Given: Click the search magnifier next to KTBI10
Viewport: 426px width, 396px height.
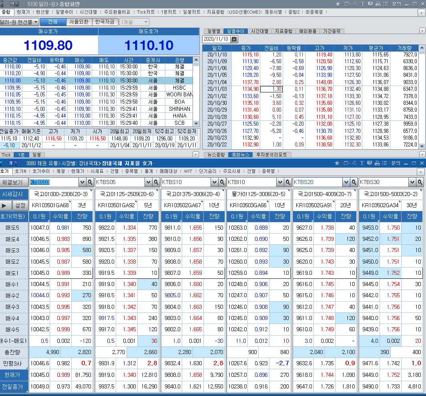Looking at the screenshot, I should pos(288,182).
